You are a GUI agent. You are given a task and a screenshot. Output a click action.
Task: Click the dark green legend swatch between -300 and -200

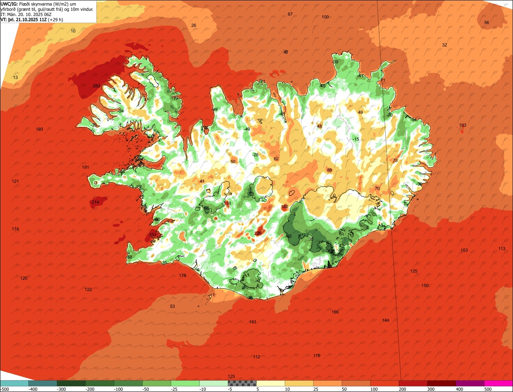pyautogui.click(x=71, y=383)
